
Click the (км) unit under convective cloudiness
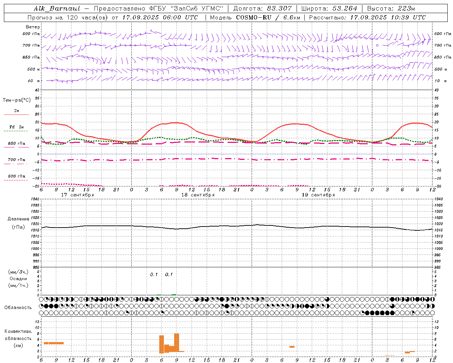pyautogui.click(x=18, y=346)
